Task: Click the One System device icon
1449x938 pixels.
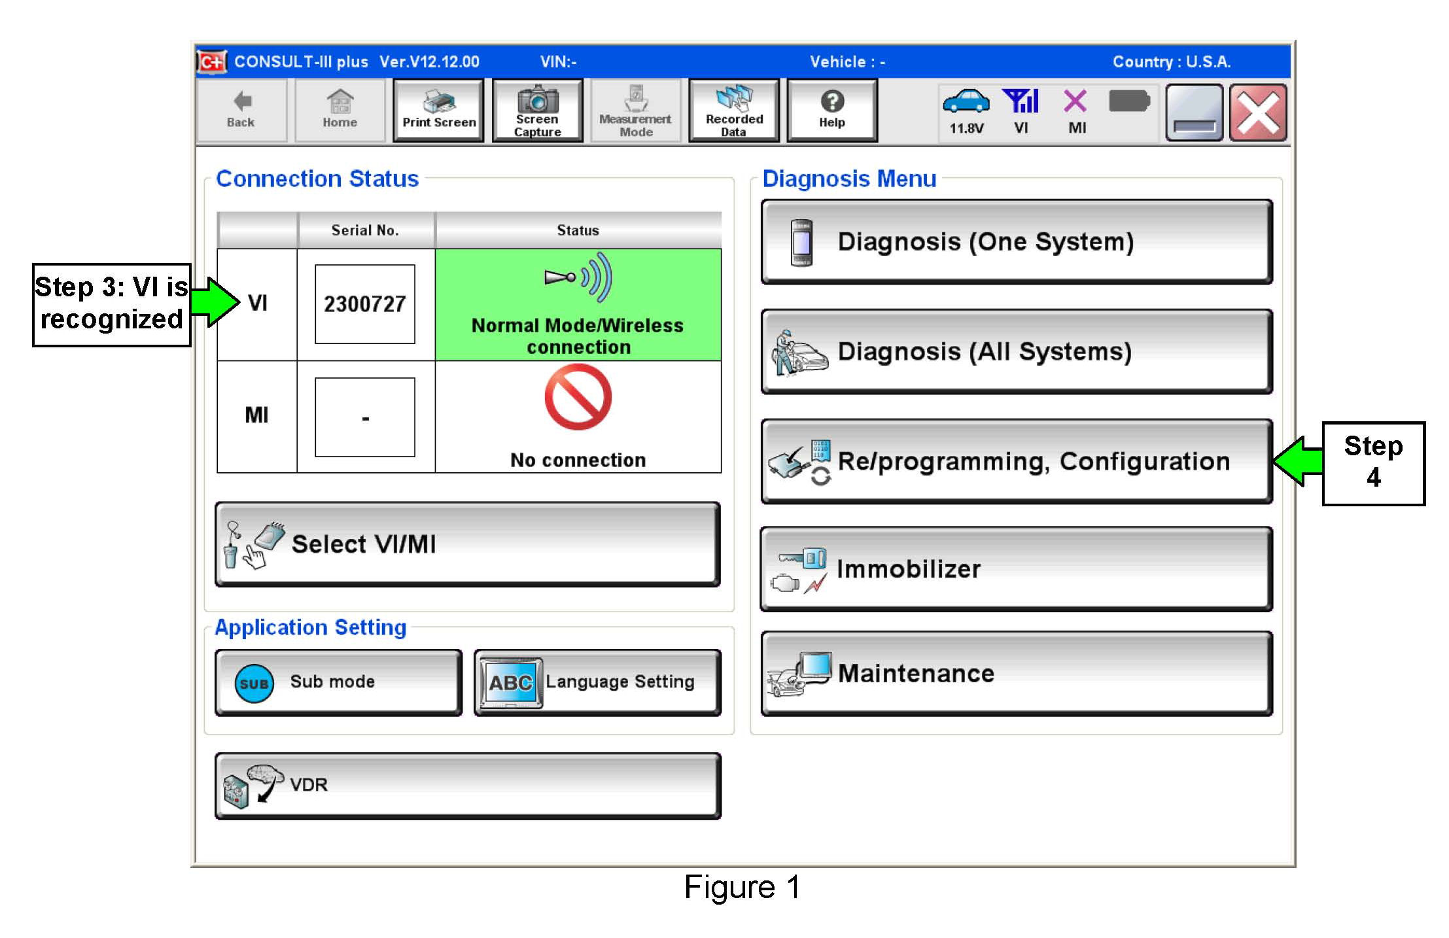Action: point(801,243)
